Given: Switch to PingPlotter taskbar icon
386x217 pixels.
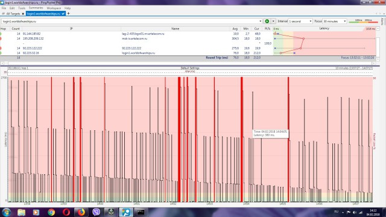Looking at the screenshot, I should (126, 212).
